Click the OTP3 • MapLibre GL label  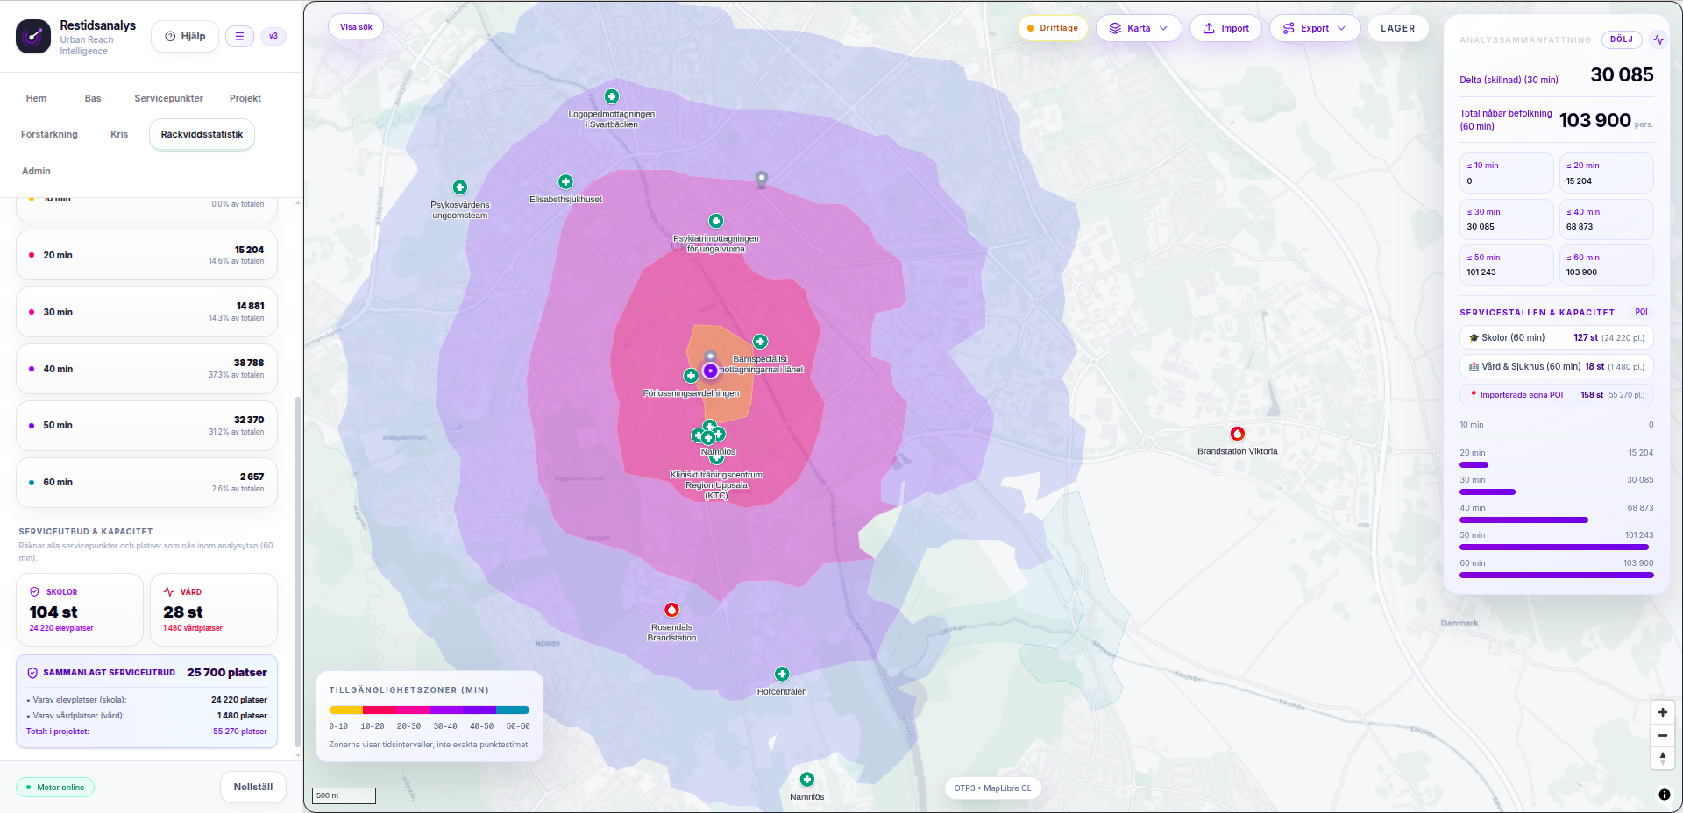point(992,788)
